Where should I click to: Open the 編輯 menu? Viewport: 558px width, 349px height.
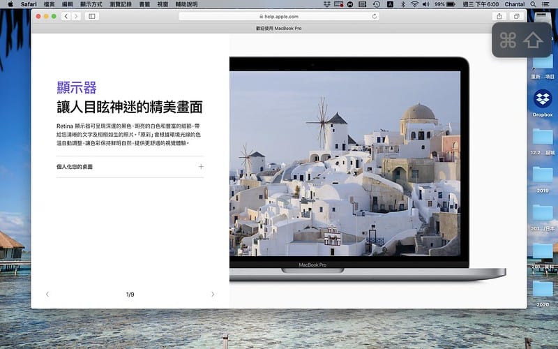pos(67,4)
